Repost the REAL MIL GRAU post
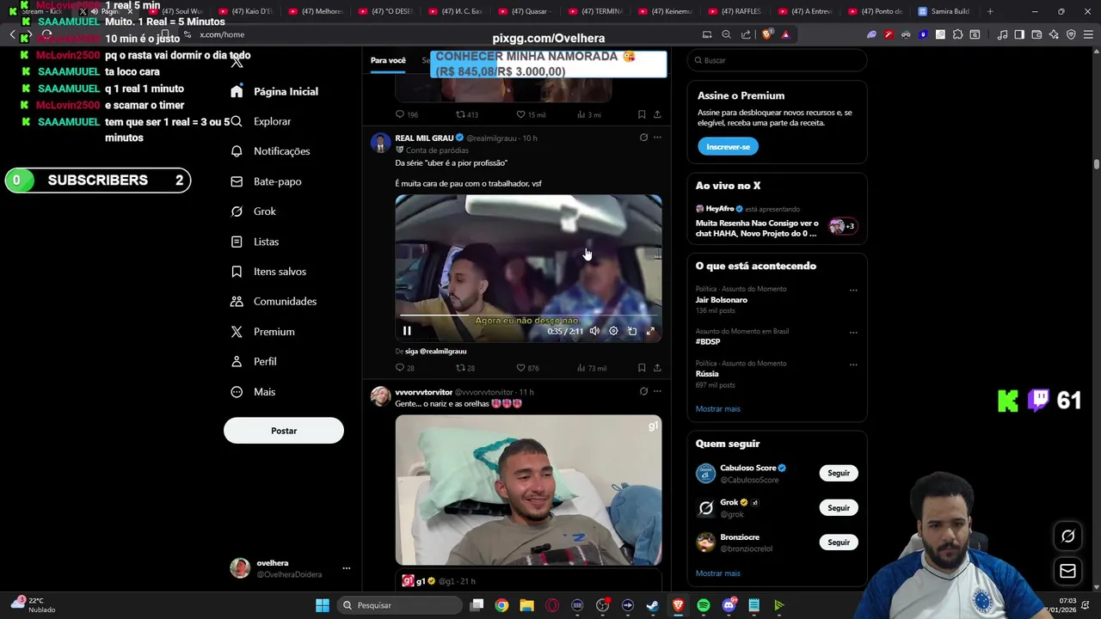Screen dimensions: 1101x619 pos(465,368)
